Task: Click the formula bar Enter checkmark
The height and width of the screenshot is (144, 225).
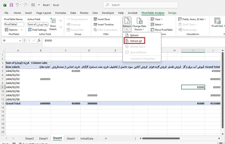Action: click(34, 40)
